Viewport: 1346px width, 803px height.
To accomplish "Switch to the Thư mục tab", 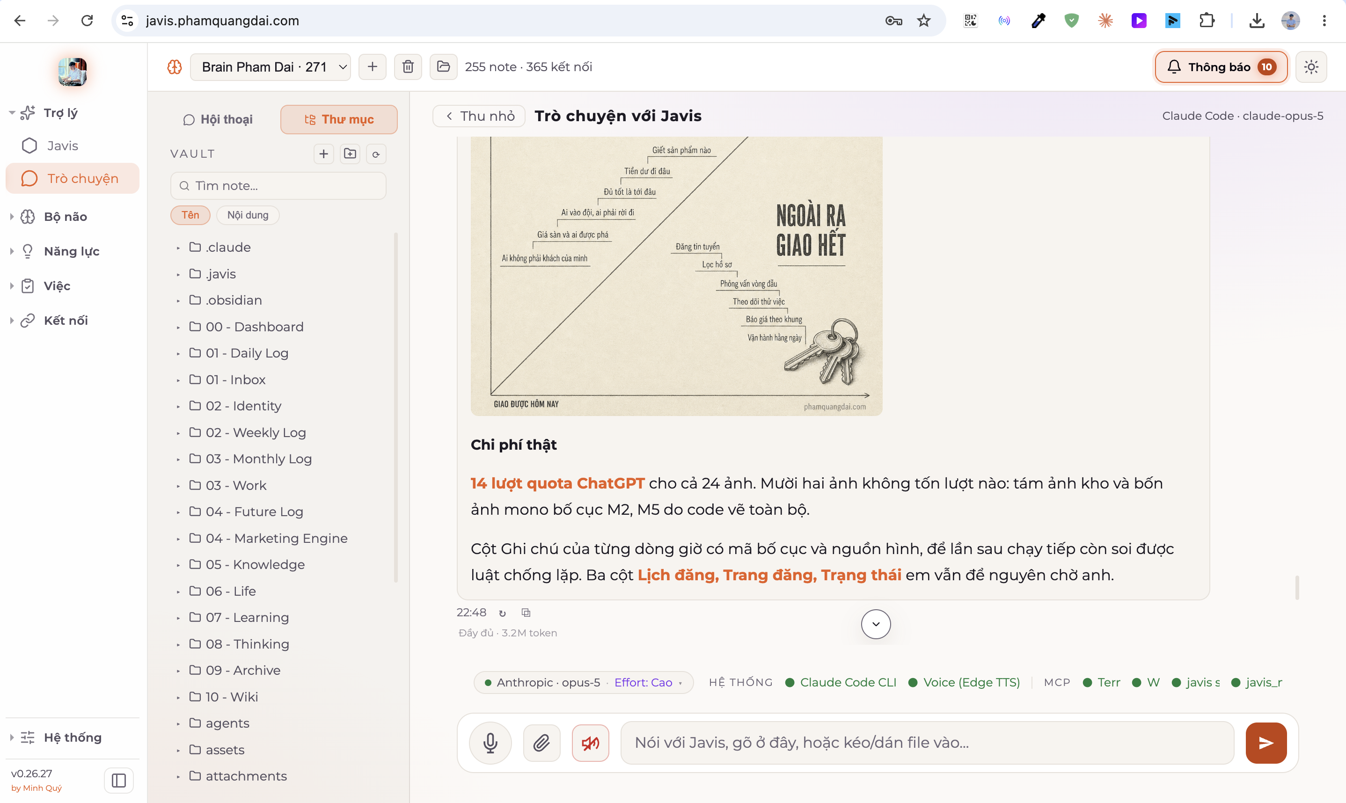I will point(339,119).
